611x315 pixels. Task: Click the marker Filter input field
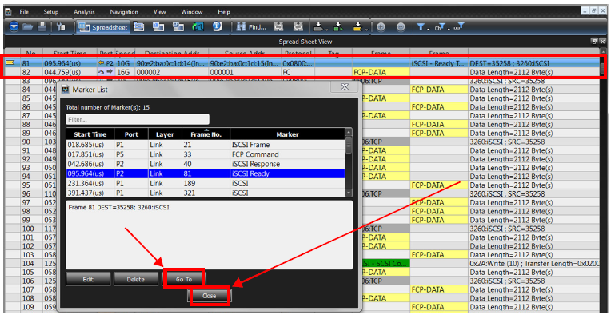tap(138, 119)
